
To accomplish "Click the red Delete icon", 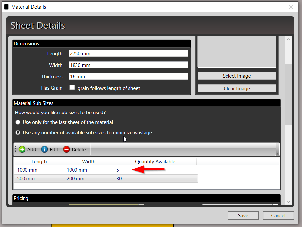I will tap(66, 150).
